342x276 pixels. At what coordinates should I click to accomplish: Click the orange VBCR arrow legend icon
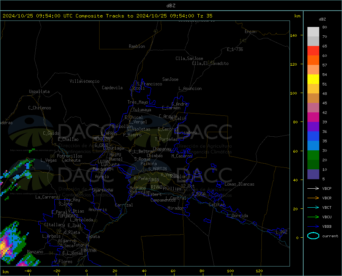pos(313,198)
